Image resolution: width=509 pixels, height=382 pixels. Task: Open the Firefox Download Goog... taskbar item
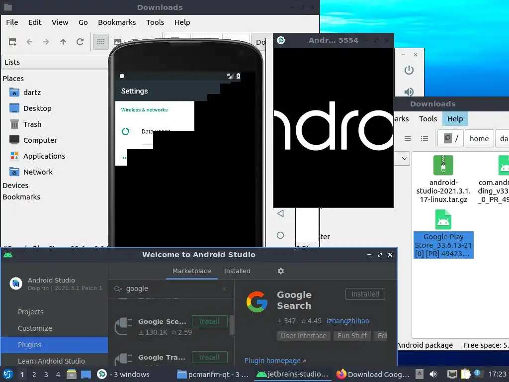[373, 374]
